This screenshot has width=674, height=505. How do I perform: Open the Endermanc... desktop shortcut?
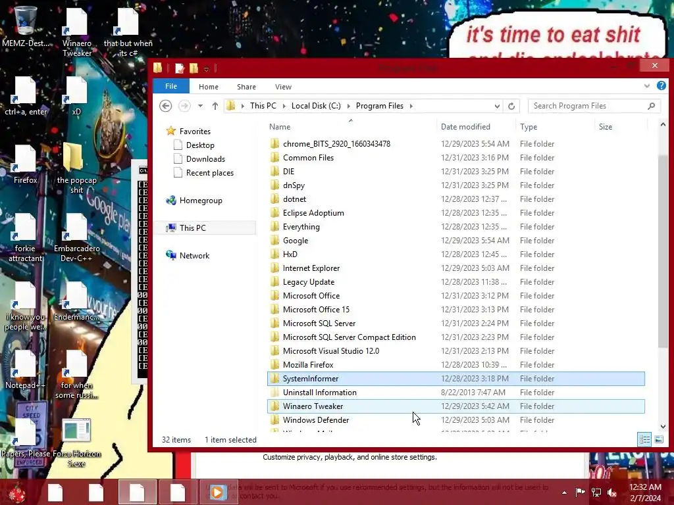[x=76, y=301]
